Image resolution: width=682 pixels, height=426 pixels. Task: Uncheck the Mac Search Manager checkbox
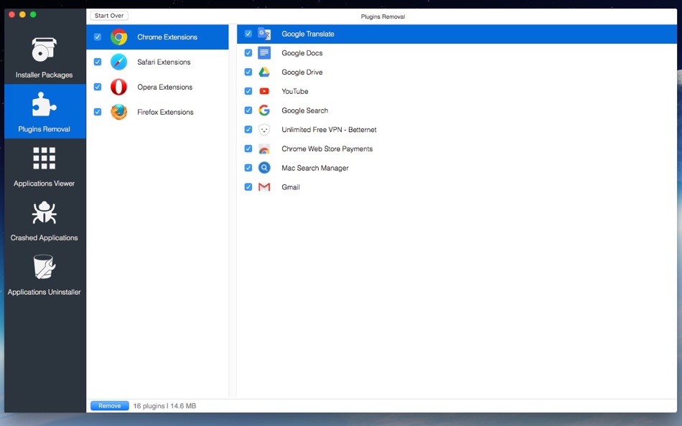click(248, 168)
